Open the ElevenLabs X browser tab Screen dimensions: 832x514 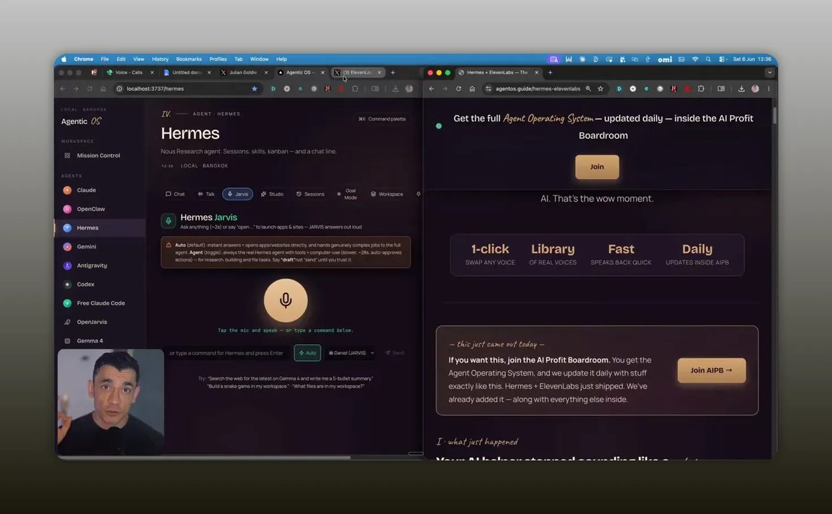357,72
